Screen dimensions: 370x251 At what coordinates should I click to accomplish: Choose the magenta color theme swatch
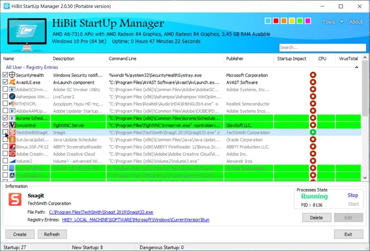click(308, 21)
